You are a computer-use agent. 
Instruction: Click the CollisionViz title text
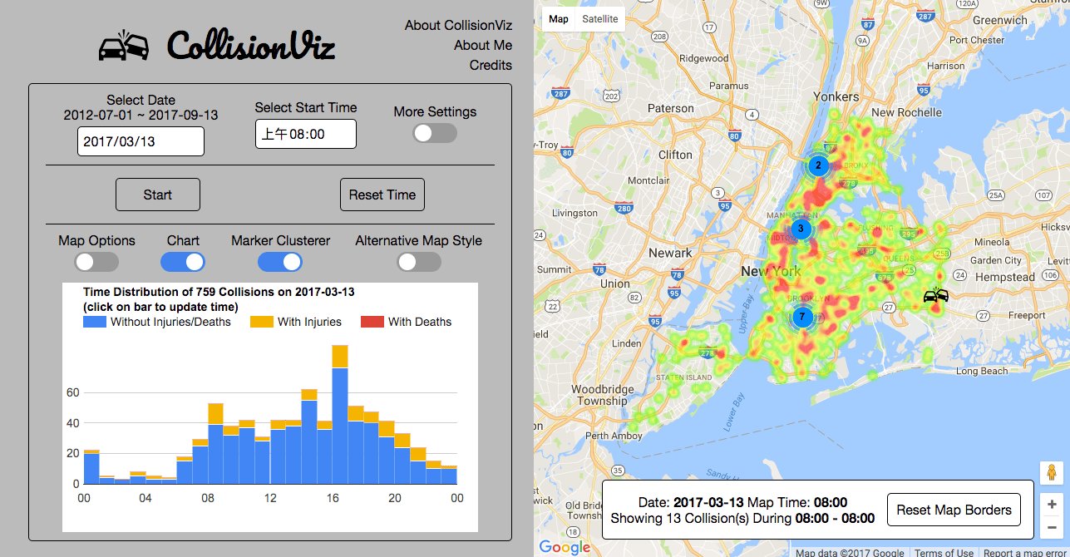[251, 46]
